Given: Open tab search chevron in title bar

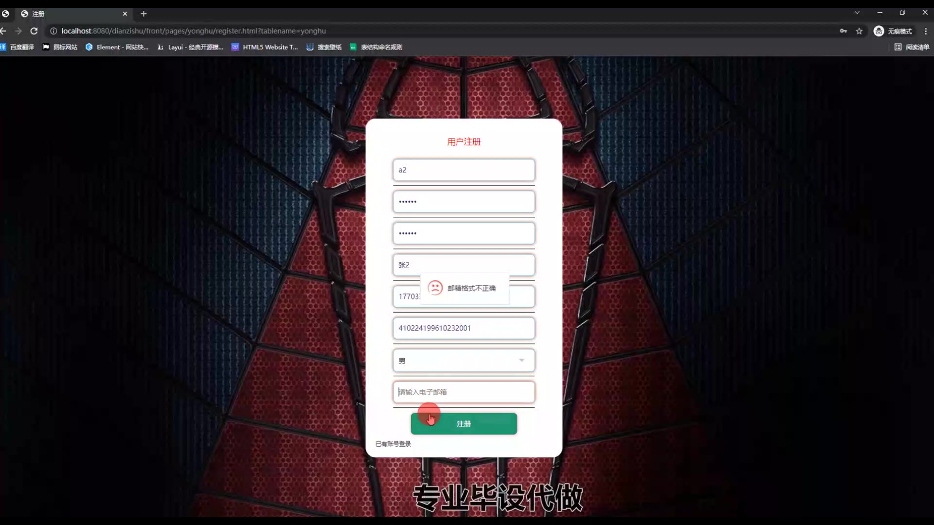Looking at the screenshot, I should [x=857, y=13].
